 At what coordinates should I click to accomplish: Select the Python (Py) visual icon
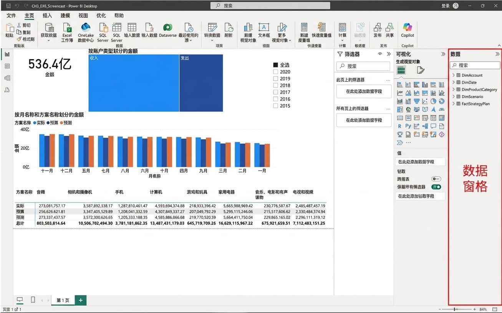[x=408, y=126]
